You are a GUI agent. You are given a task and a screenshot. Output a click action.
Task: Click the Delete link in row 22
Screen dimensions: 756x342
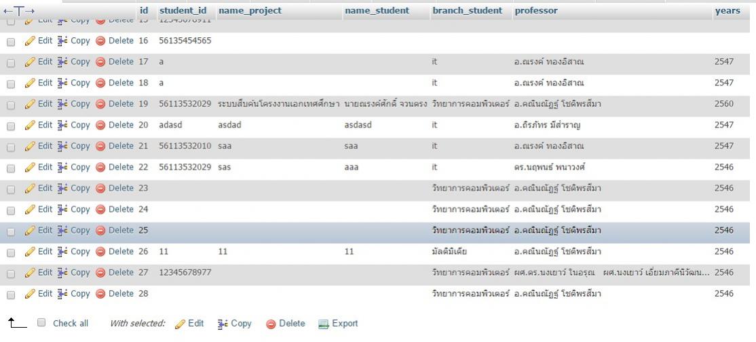[121, 168]
